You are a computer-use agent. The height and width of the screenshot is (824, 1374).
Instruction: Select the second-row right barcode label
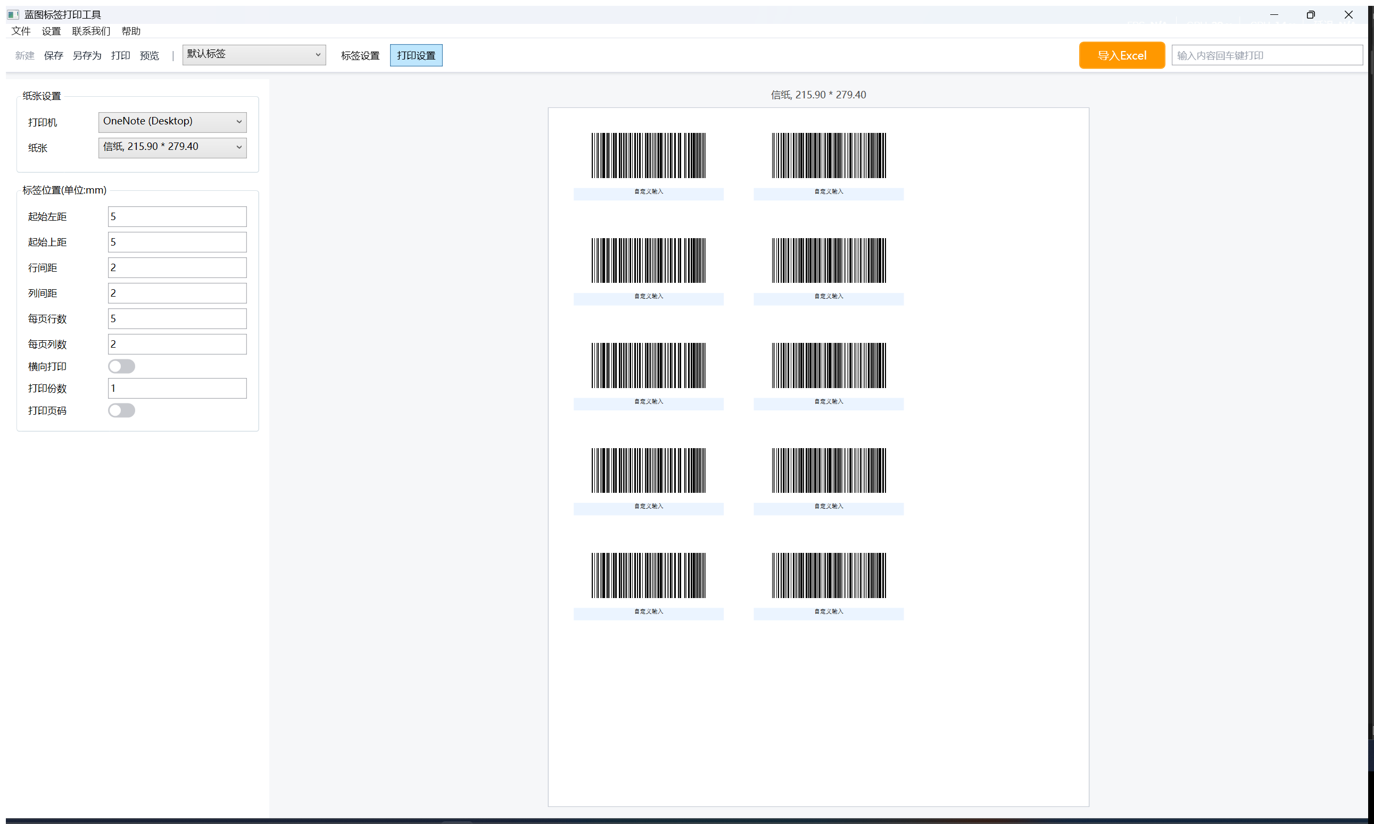pos(829,271)
